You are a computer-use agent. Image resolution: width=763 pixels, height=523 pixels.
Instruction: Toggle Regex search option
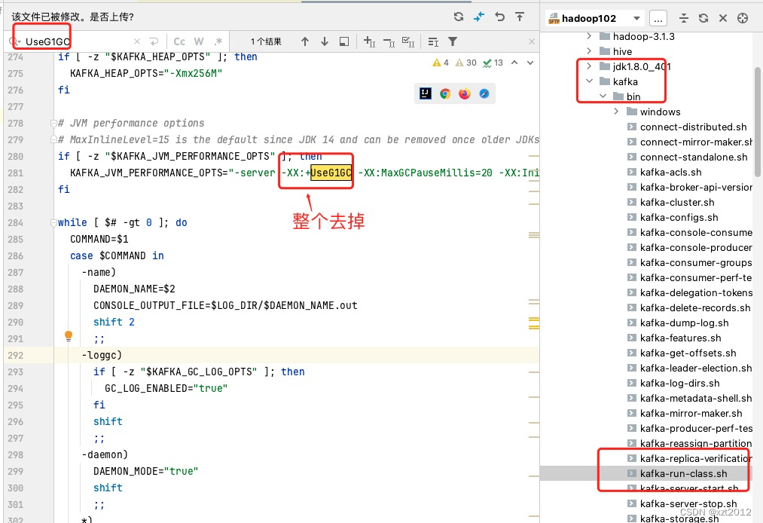tap(218, 42)
